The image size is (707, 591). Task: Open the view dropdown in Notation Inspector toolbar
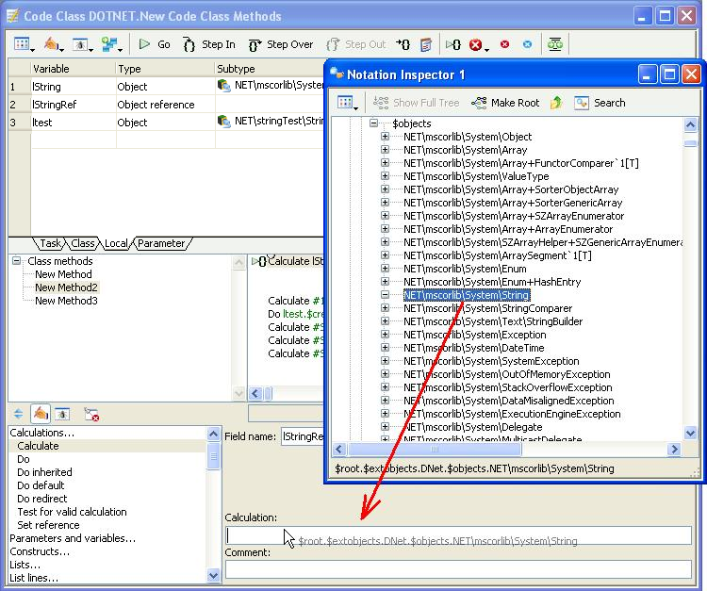[x=346, y=103]
